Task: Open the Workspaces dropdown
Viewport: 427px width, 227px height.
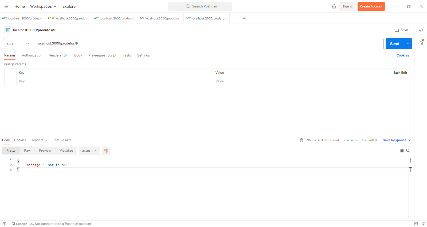Action: [43, 6]
